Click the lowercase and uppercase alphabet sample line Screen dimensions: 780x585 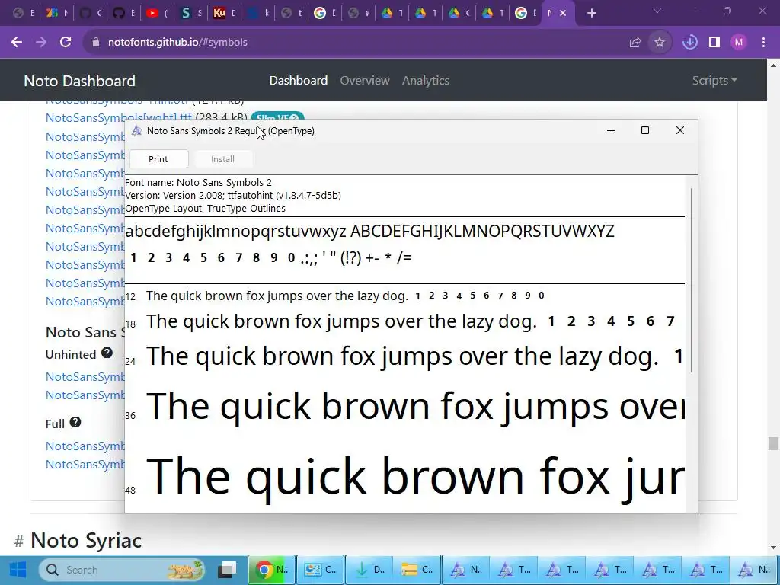tap(369, 232)
